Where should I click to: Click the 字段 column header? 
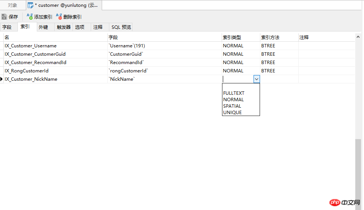pos(165,37)
